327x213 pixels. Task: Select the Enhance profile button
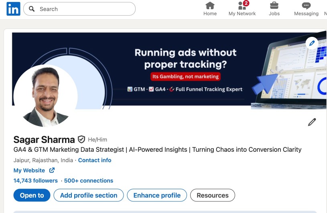[157, 195]
